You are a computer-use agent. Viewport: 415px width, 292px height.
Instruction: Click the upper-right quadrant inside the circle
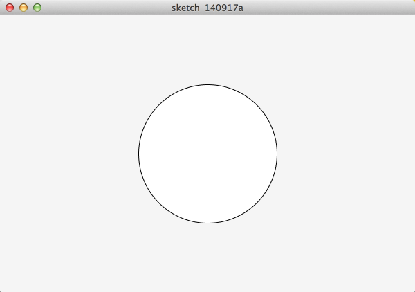coord(236,126)
